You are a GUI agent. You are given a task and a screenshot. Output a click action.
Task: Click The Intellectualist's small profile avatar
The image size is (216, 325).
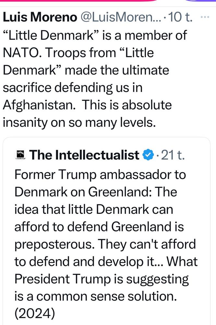[x=20, y=155]
